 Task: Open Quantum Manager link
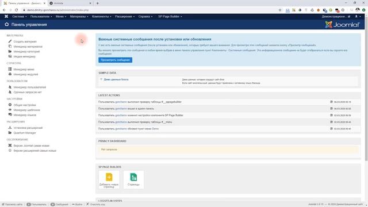[25, 133]
